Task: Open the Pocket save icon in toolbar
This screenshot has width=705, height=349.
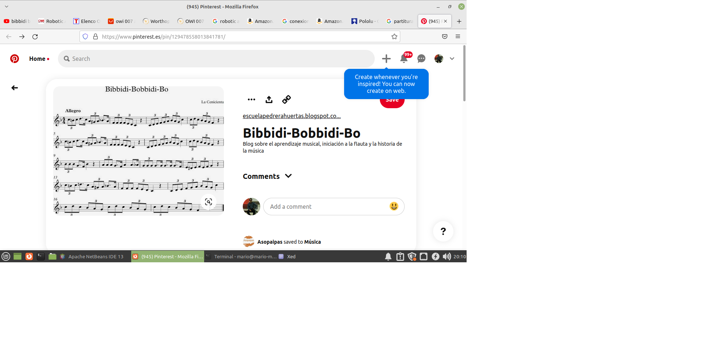Action: click(445, 36)
